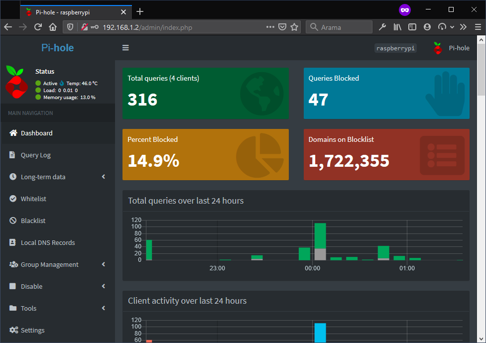Click the Local DNS address book icon

[x=12, y=242]
